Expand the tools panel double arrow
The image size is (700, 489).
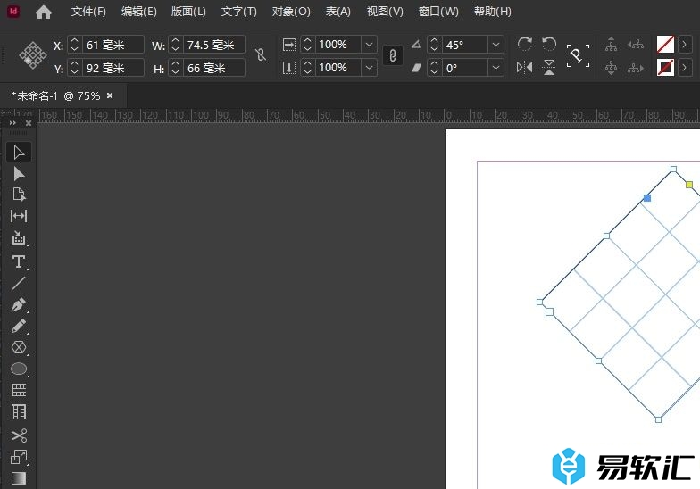[x=12, y=123]
